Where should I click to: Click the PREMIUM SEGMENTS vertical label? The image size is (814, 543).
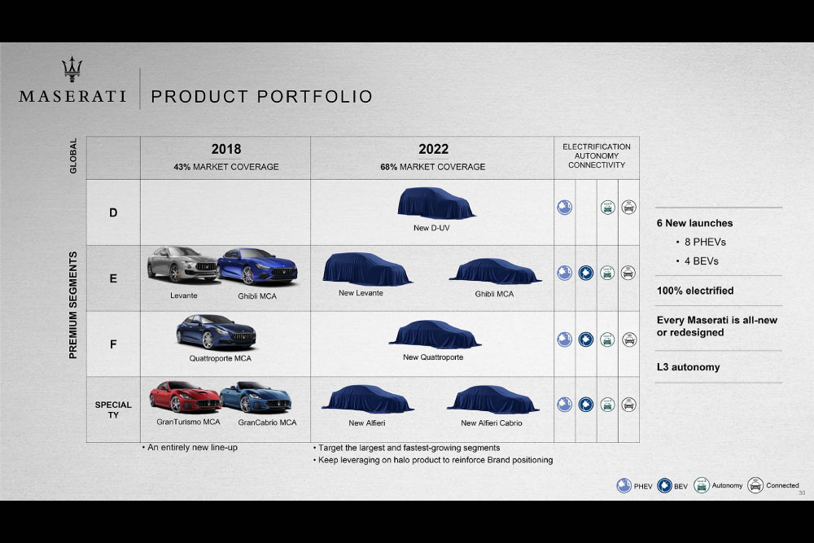pos(73,305)
